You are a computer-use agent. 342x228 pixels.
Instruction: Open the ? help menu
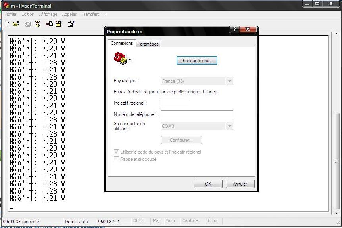click(x=105, y=14)
